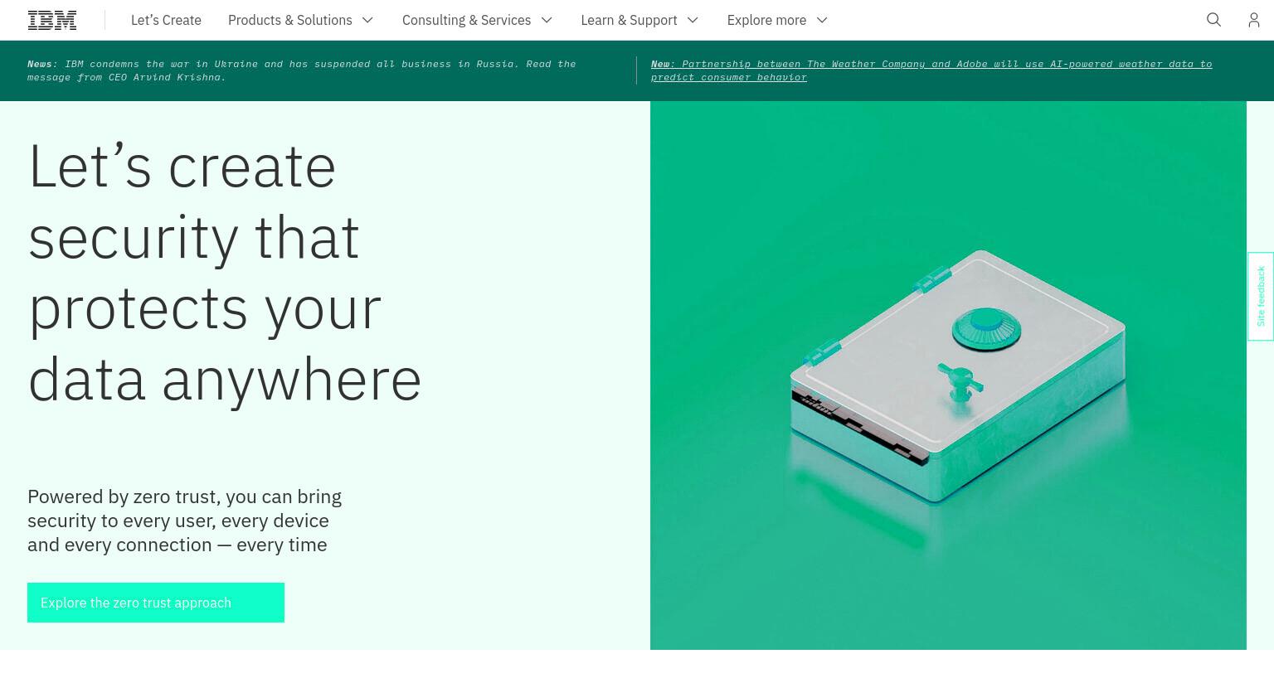Click the Products & Solutions chevron arrow
The width and height of the screenshot is (1274, 683).
(x=367, y=20)
